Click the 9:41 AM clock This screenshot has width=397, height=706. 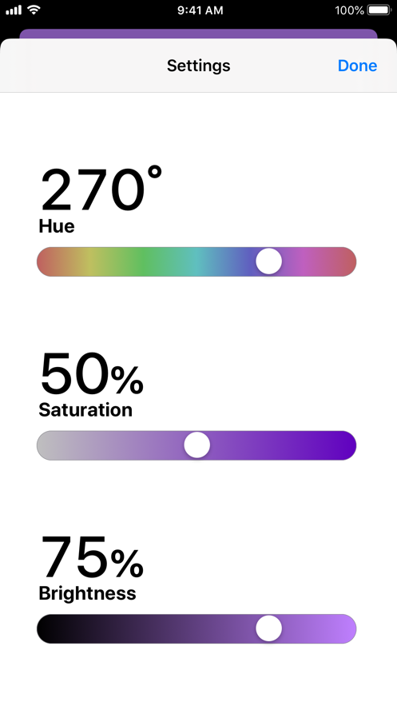pyautogui.click(x=200, y=10)
